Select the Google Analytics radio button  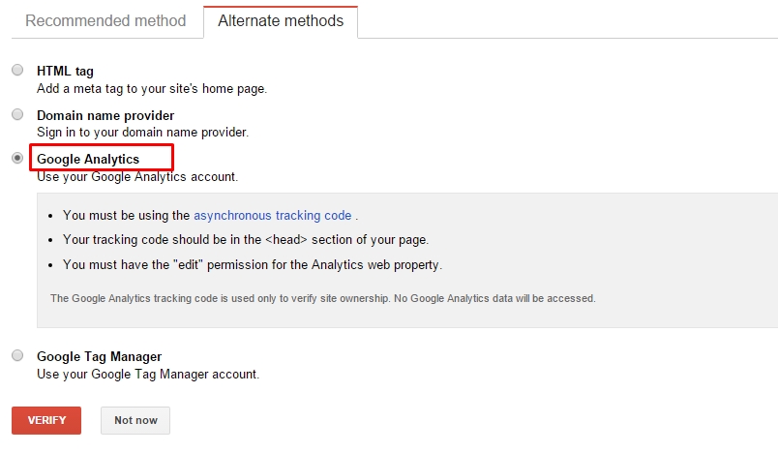click(17, 159)
